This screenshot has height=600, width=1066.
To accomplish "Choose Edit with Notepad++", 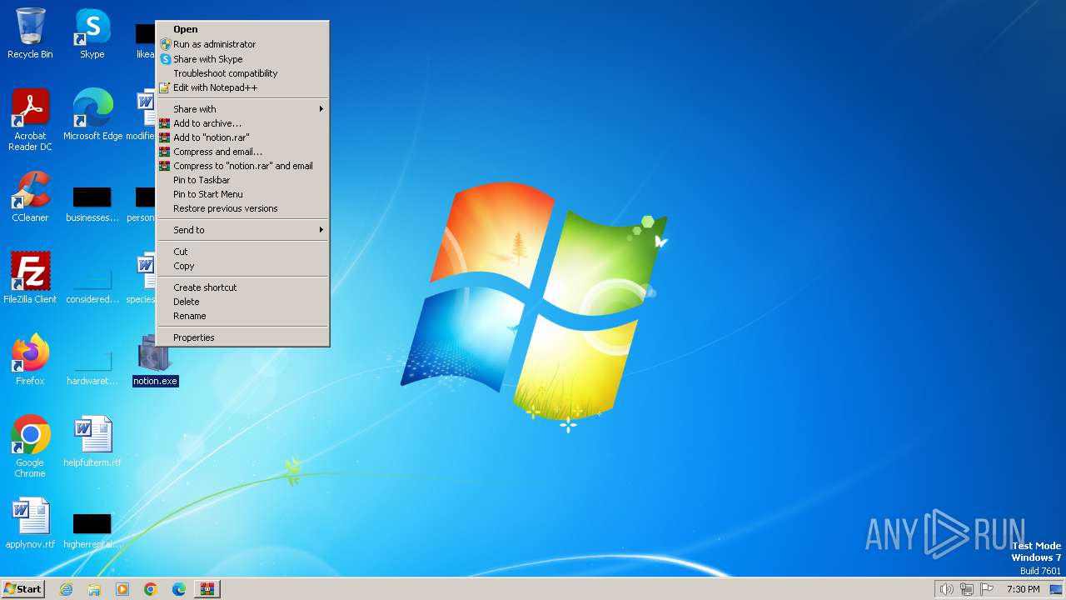I will coord(242,87).
